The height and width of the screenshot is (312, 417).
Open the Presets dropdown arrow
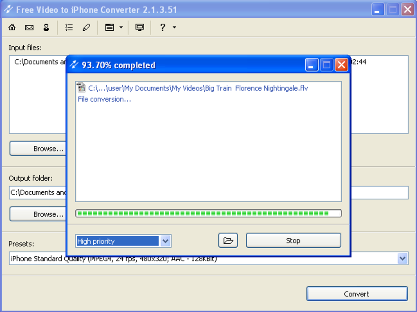click(403, 258)
